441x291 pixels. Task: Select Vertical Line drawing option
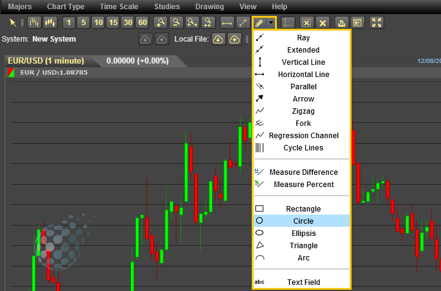(x=301, y=62)
